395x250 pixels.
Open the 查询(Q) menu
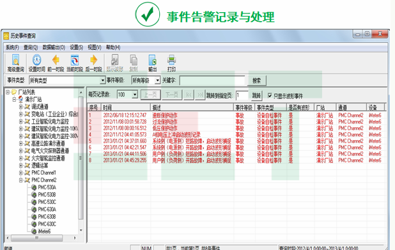coord(31,47)
